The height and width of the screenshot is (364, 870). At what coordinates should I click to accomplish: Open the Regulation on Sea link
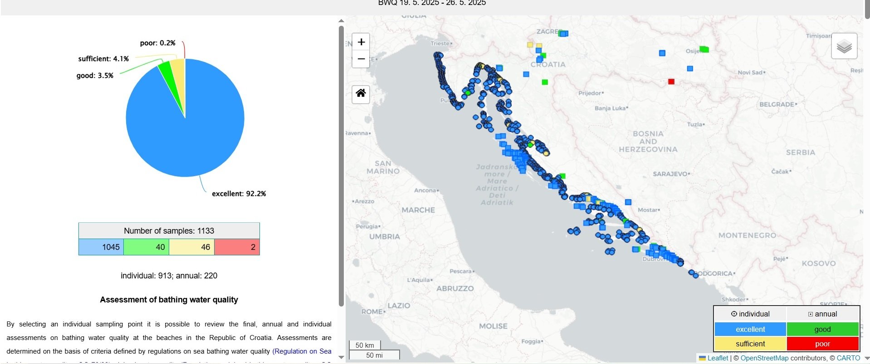coord(303,351)
